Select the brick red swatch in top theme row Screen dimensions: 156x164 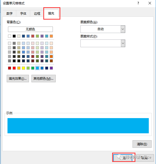(x=33, y=36)
